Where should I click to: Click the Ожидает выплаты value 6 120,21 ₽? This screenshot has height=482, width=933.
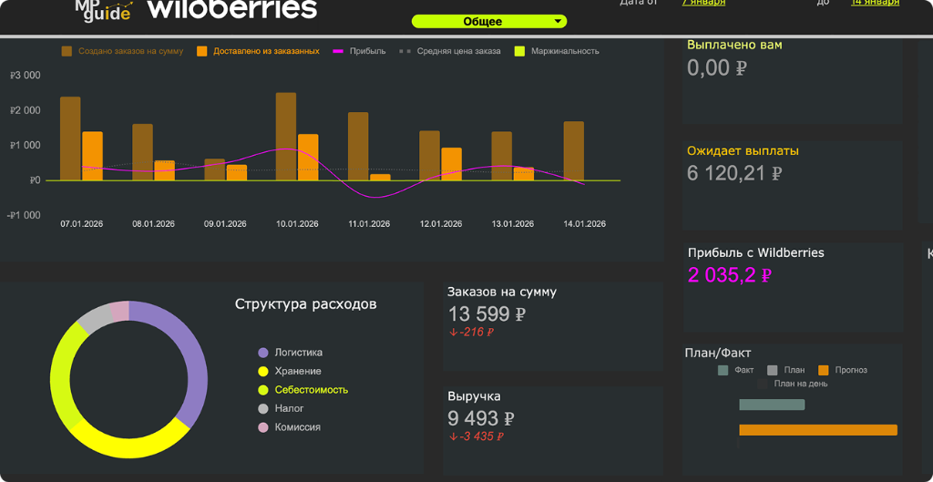(734, 174)
